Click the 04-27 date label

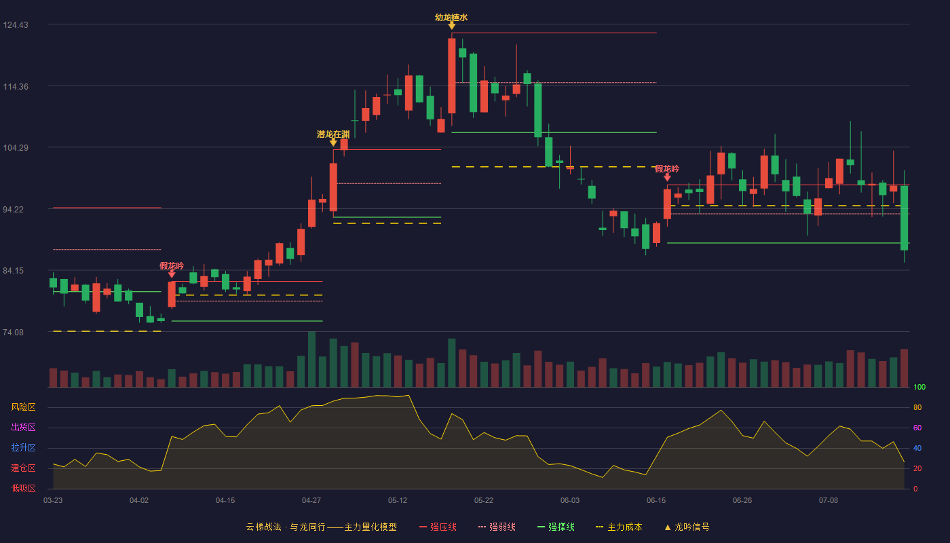tap(311, 500)
